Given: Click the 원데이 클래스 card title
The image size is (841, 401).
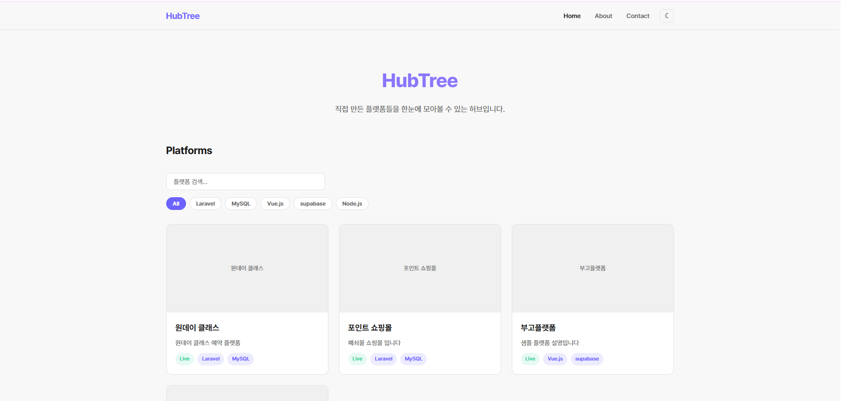Looking at the screenshot, I should [x=197, y=327].
